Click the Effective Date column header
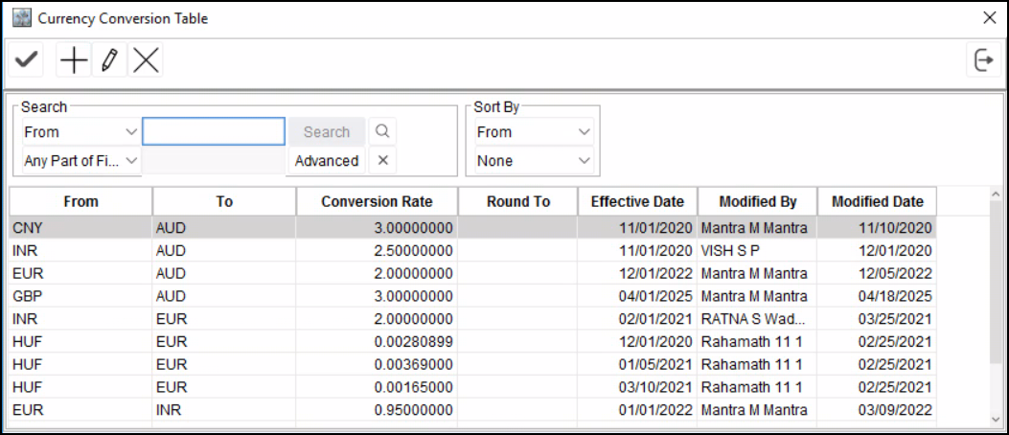 [636, 201]
